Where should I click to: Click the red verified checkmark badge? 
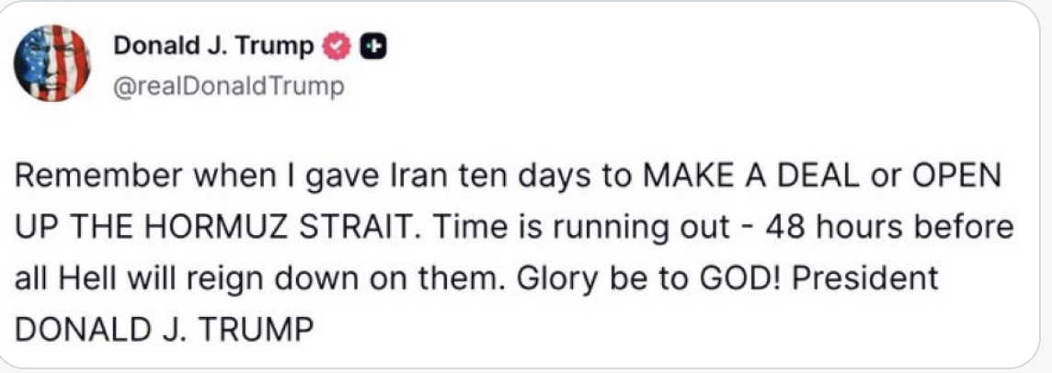pyautogui.click(x=337, y=45)
